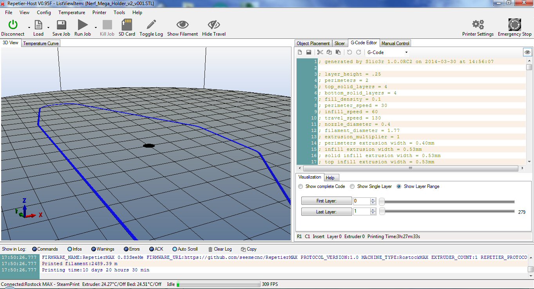The height and width of the screenshot is (289, 534).
Task: Click the Toggle Log pencil icon
Action: tap(151, 25)
